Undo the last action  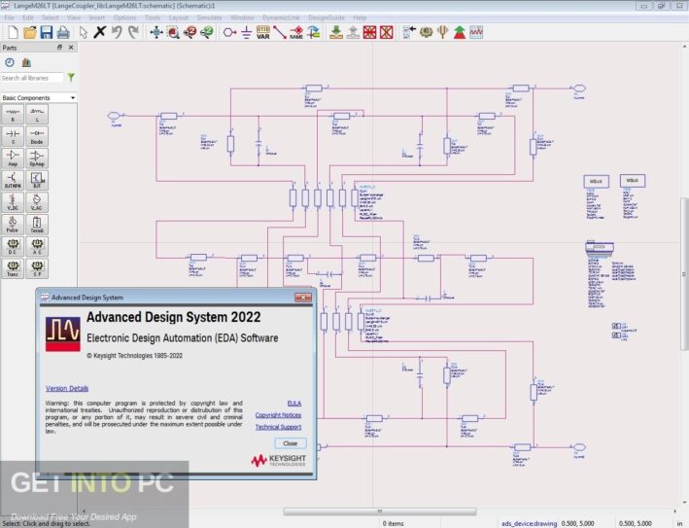[117, 32]
